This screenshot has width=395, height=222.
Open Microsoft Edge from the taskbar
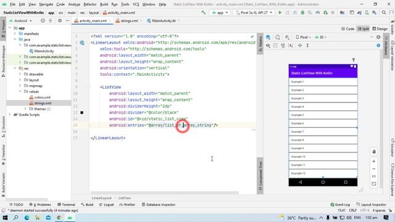[x=27, y=218]
